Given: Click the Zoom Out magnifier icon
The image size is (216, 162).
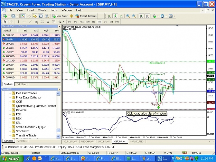Looking at the screenshot, I should tap(134, 16).
